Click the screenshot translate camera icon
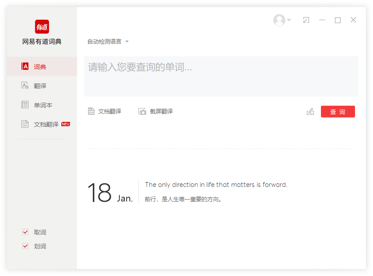373x276 pixels. pos(142,111)
